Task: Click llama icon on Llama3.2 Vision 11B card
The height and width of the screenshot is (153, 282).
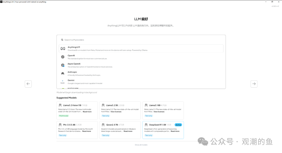Action: tap(60, 105)
